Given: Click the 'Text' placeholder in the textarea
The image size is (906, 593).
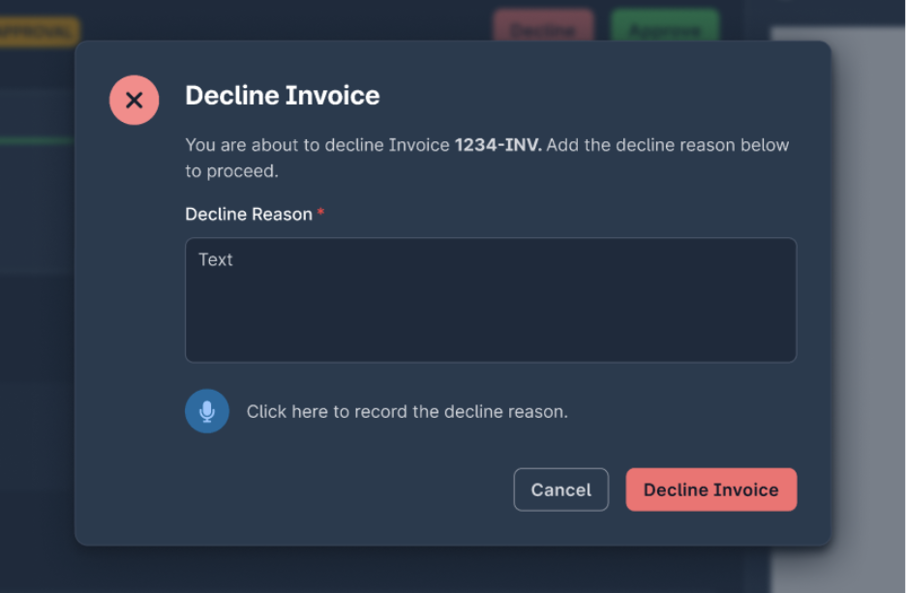Looking at the screenshot, I should 216,259.
